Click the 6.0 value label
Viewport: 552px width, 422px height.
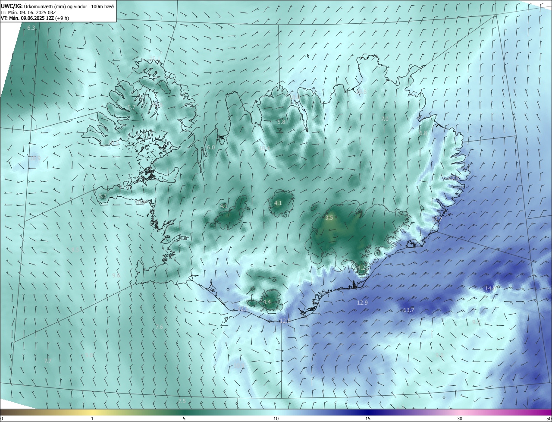pyautogui.click(x=211, y=147)
